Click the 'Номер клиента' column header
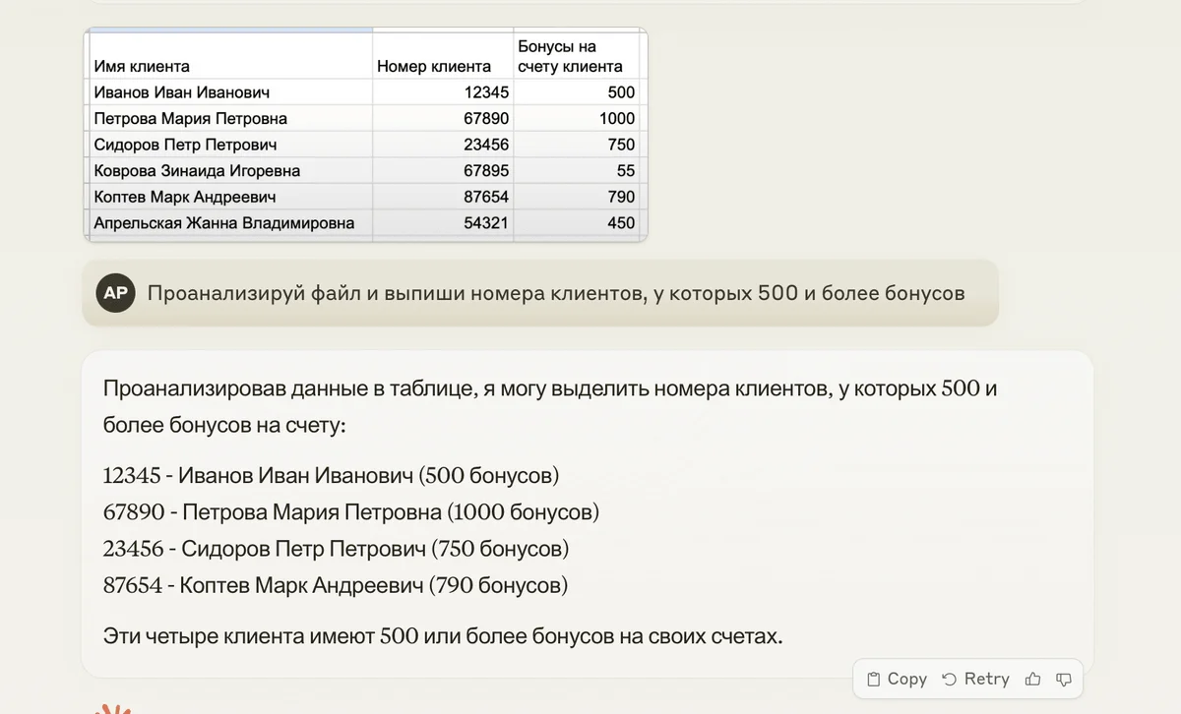 coord(434,67)
